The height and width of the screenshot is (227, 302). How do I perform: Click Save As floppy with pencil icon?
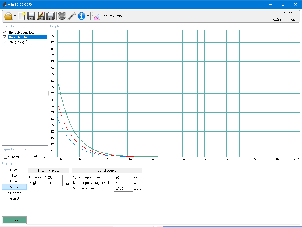(41, 16)
